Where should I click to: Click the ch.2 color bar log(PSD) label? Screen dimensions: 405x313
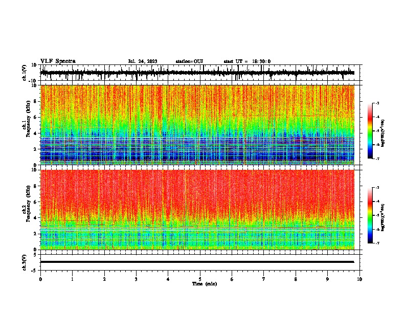pos(383,217)
